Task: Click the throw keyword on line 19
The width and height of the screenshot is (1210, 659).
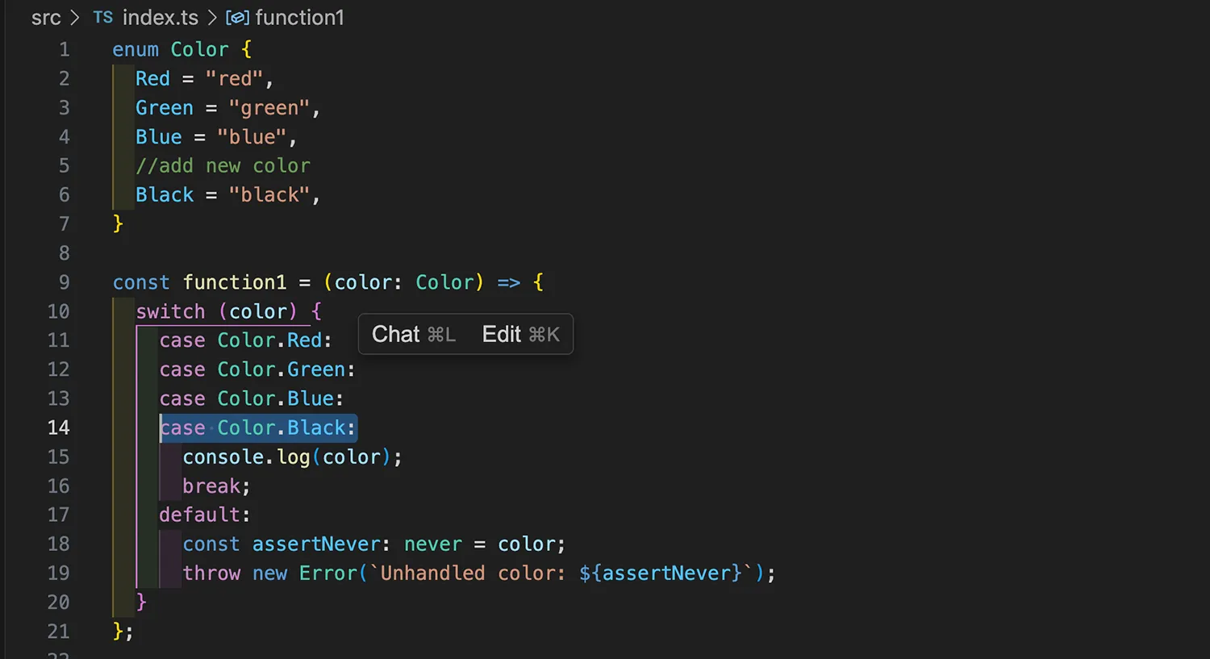Action: pos(211,573)
